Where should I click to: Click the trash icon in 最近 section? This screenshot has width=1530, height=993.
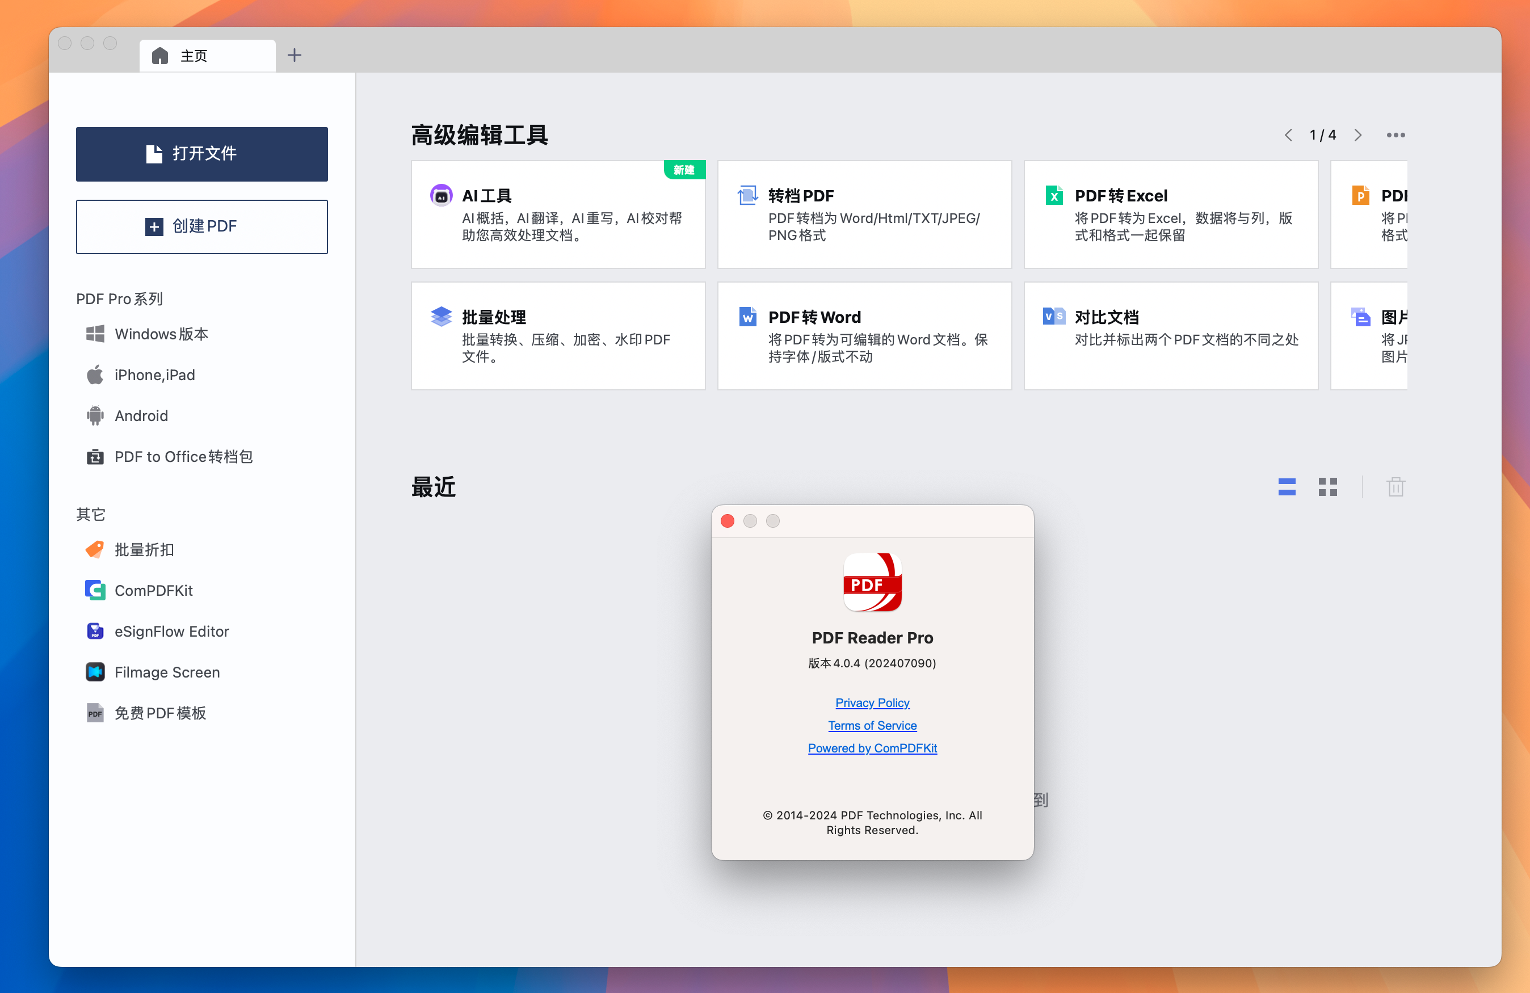click(x=1396, y=487)
